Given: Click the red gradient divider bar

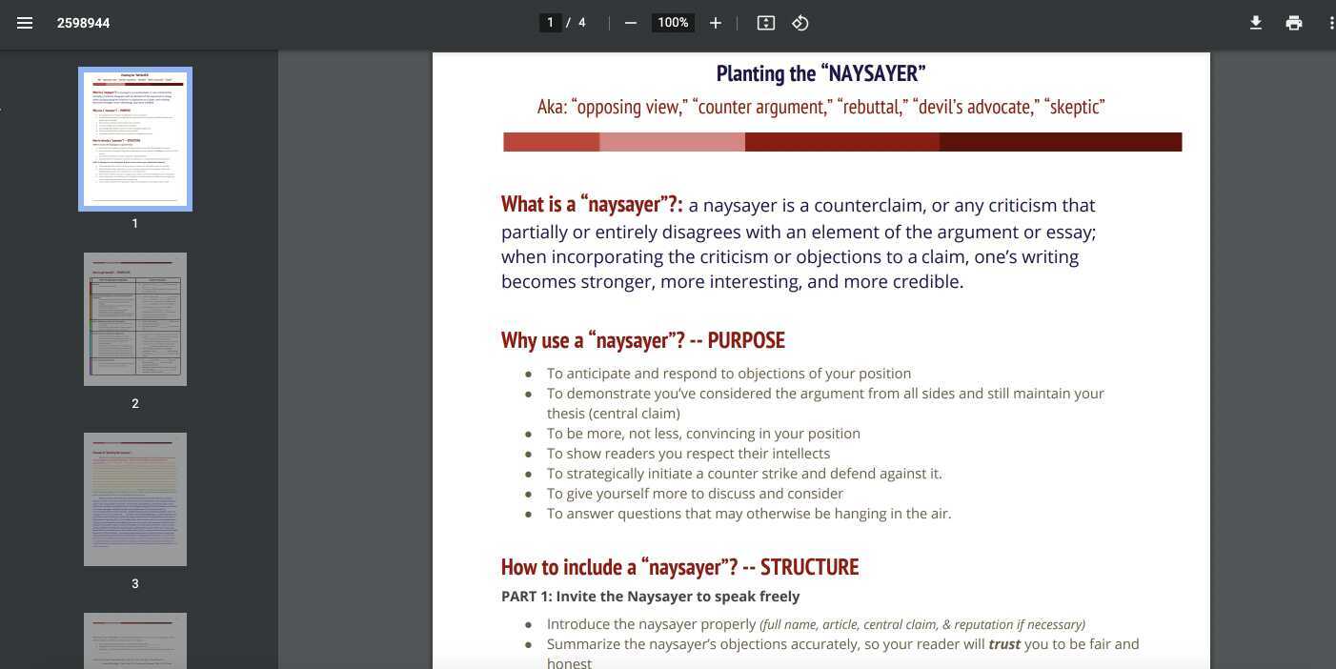Looking at the screenshot, I should click(841, 141).
